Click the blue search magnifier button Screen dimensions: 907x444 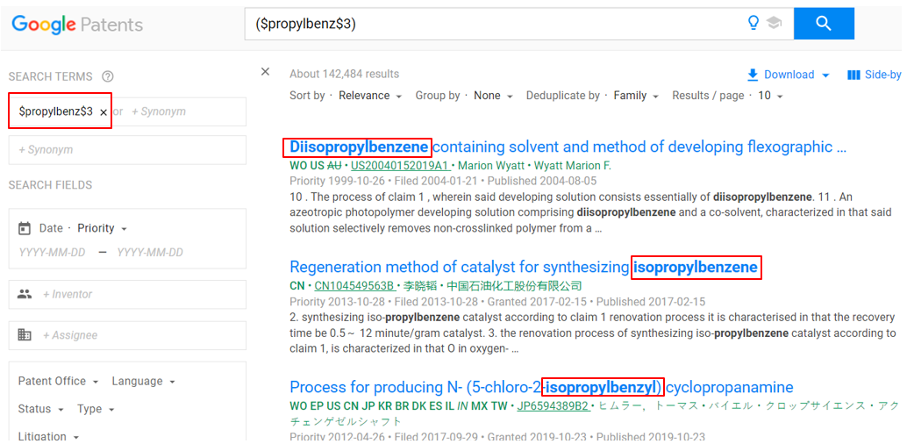(x=824, y=24)
